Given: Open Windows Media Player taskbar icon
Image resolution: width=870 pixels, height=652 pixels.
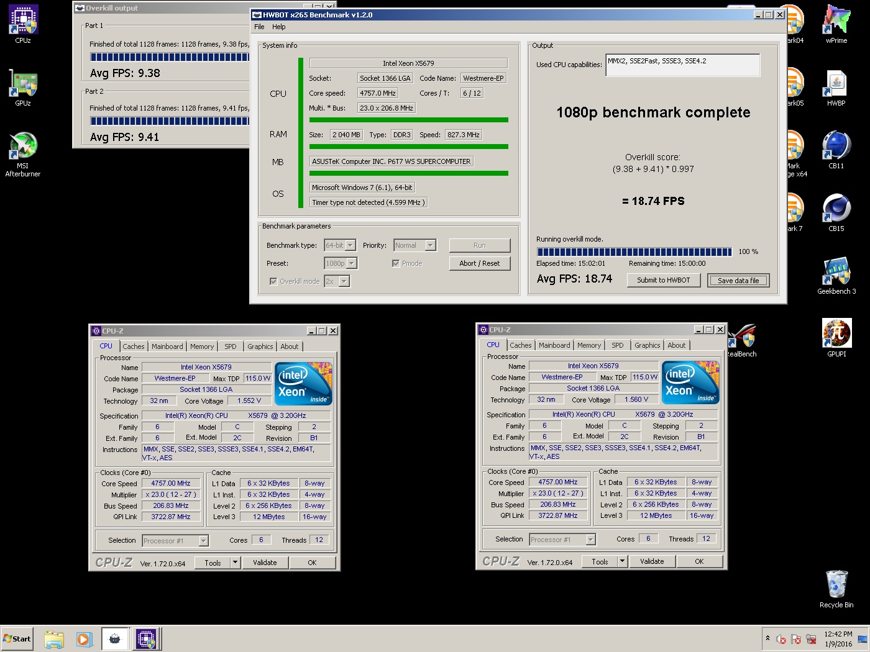Looking at the screenshot, I should [84, 639].
